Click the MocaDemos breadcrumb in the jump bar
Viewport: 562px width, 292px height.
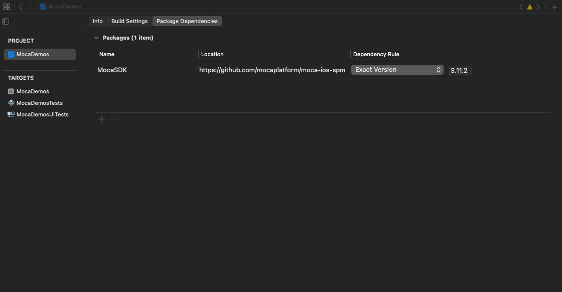pyautogui.click(x=60, y=7)
